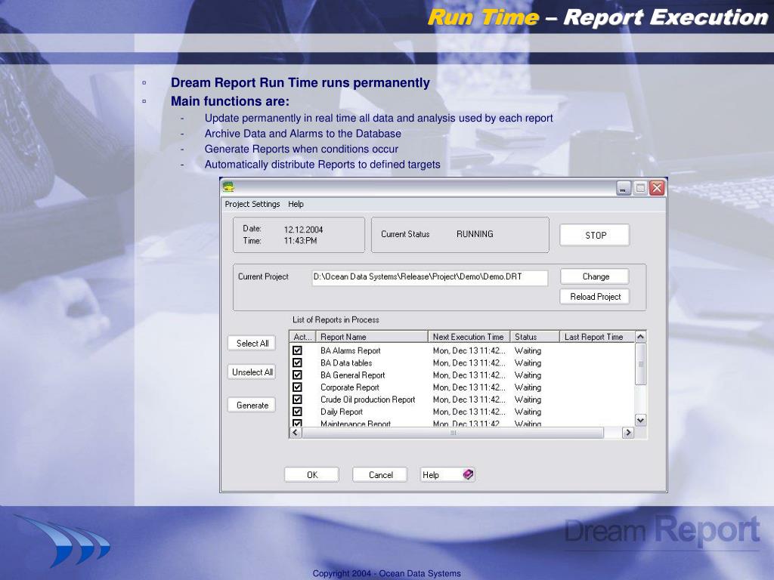Click the Reload Project button
The width and height of the screenshot is (774, 580).
tap(595, 296)
